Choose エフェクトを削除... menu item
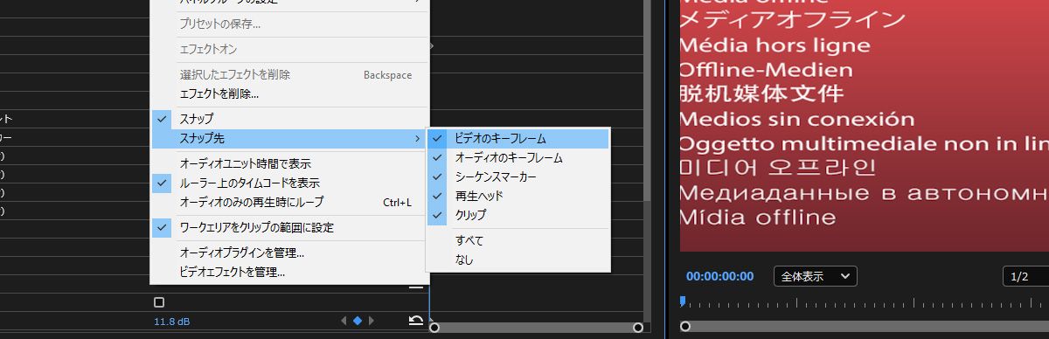1049x339 pixels. click(289, 93)
